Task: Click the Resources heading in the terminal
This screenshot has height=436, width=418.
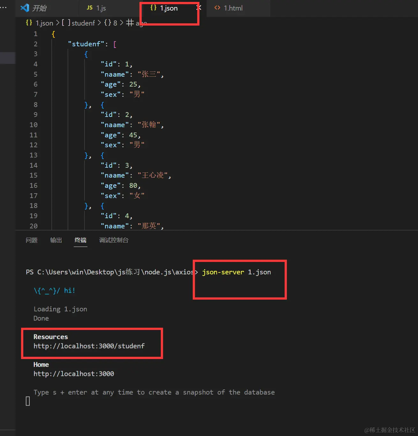Action: coord(51,337)
